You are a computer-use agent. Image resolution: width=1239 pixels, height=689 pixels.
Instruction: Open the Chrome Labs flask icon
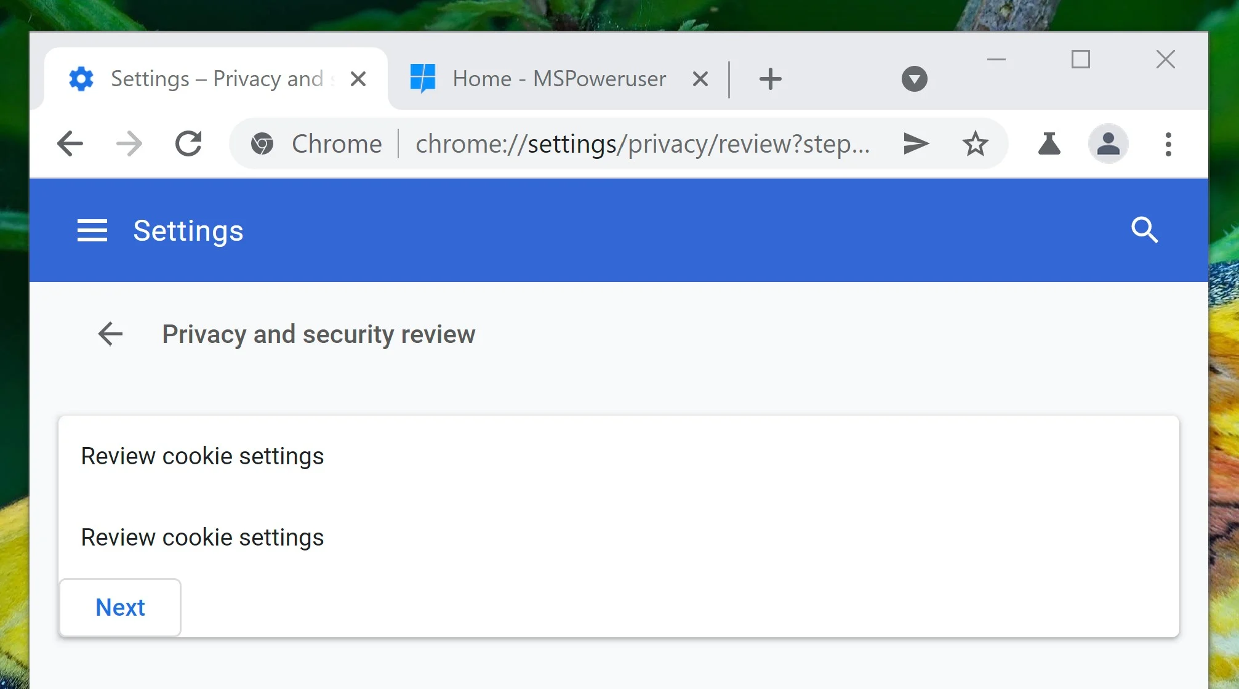(1049, 144)
